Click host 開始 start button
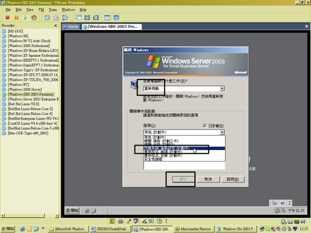 (7, 229)
